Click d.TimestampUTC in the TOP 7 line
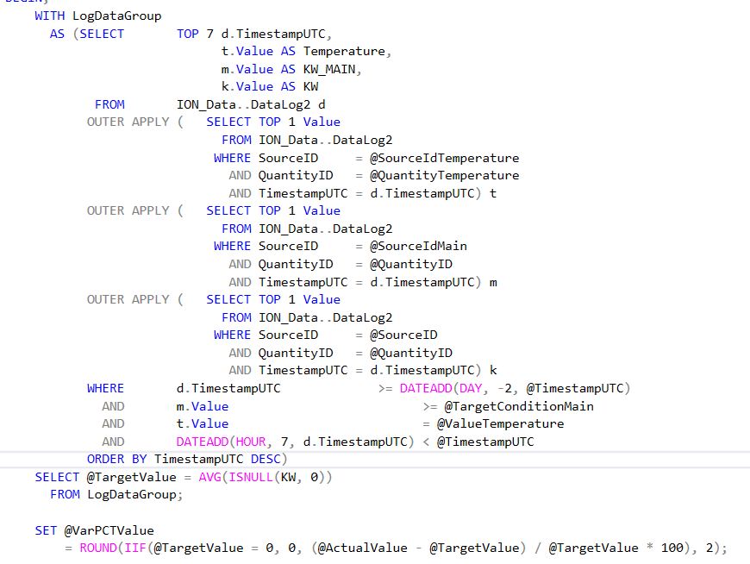This screenshot has width=750, height=564. [273, 34]
